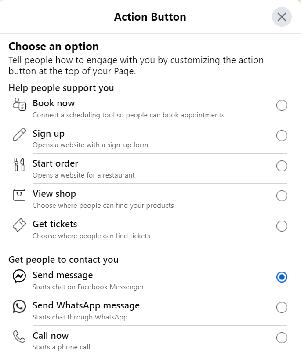Enable the Send WhatsApp message radio button
The height and width of the screenshot is (352, 301).
click(x=282, y=308)
